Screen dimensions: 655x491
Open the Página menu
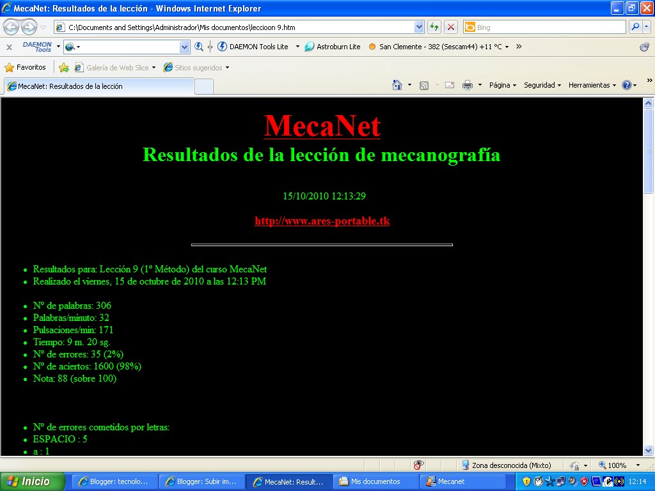click(503, 85)
